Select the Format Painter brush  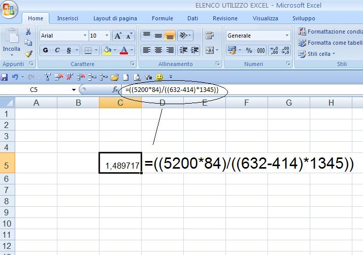point(28,54)
